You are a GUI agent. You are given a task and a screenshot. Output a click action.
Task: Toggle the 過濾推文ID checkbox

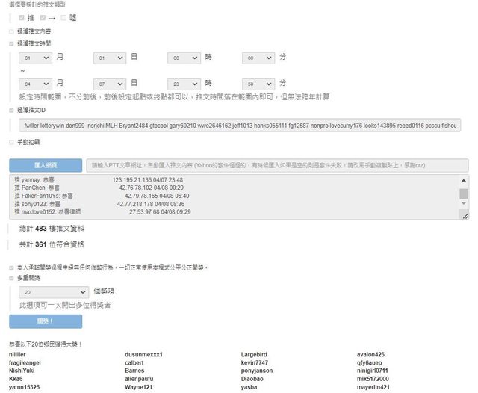11,110
